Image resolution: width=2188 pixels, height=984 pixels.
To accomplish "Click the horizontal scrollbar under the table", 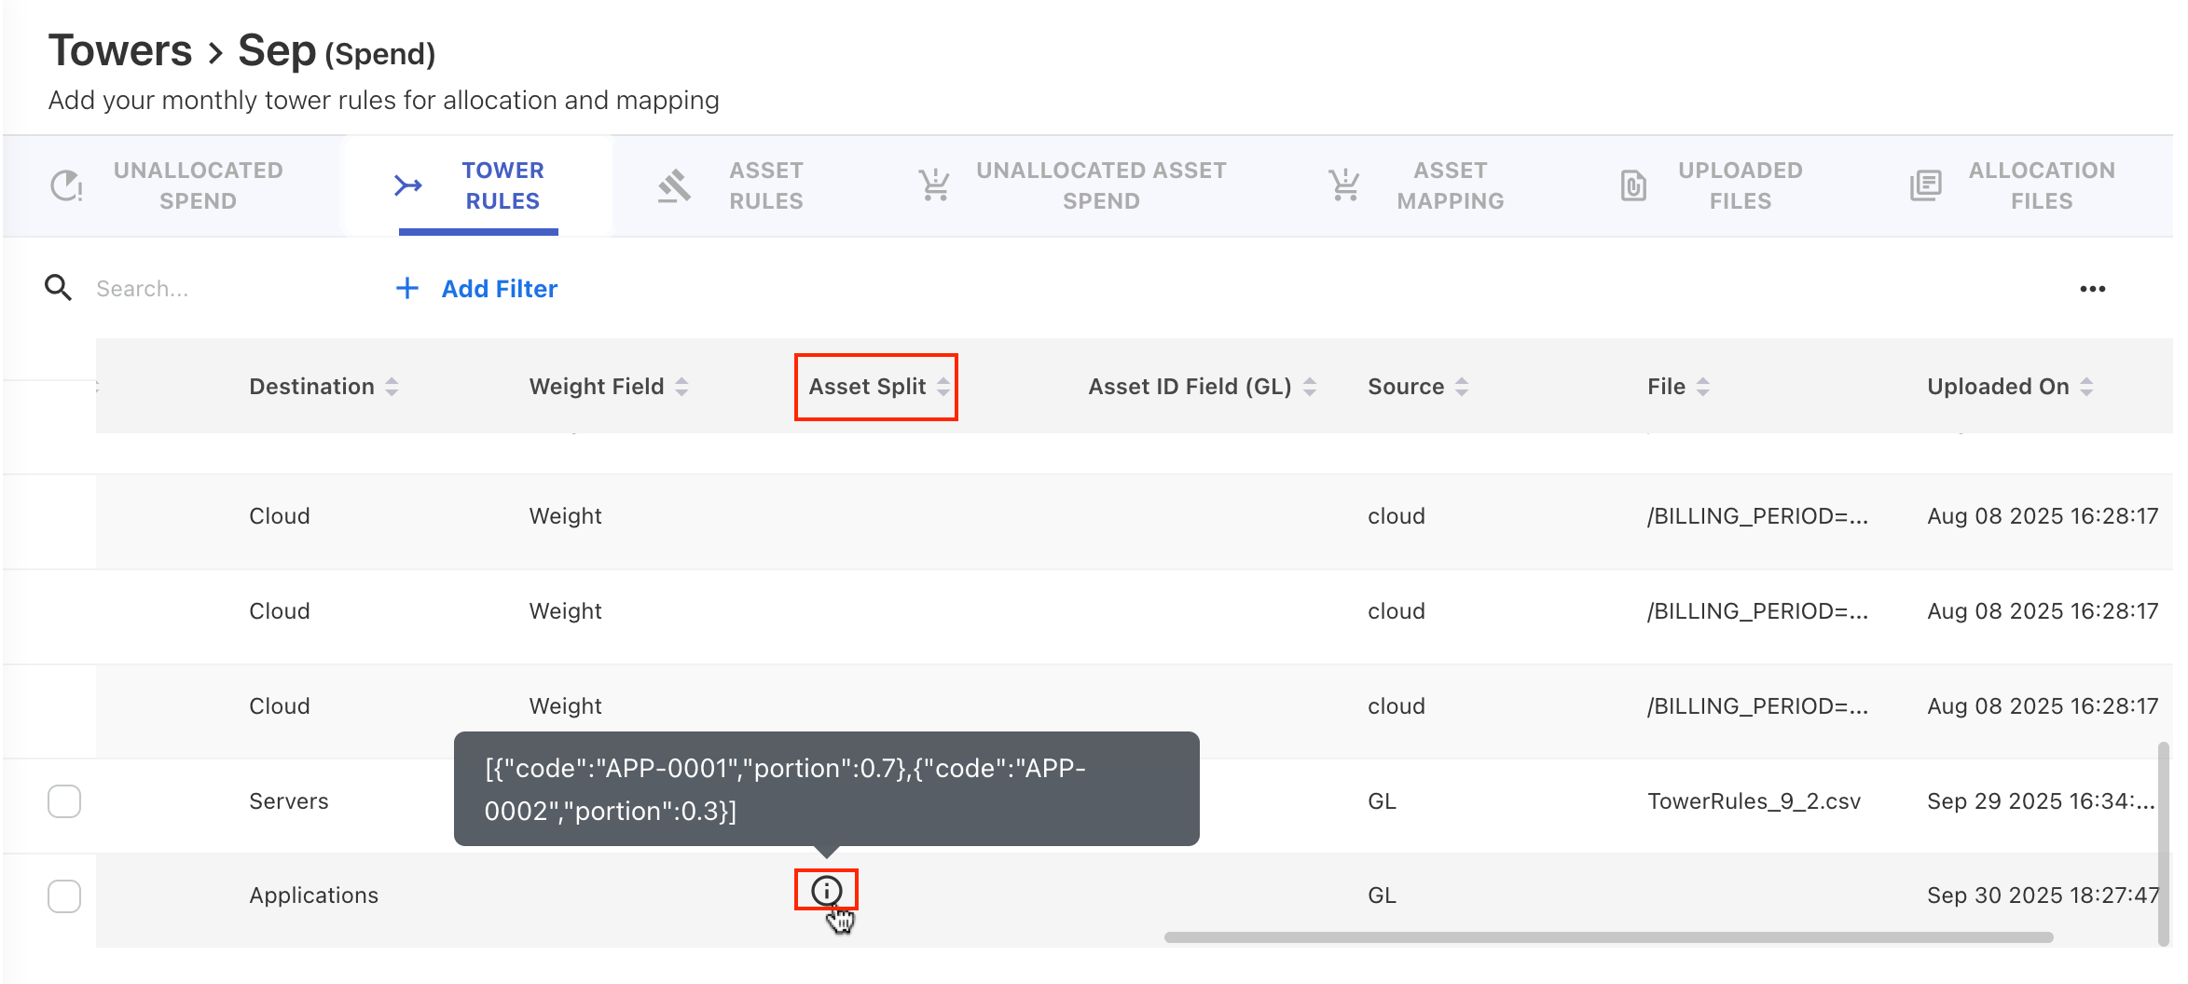I will tap(1608, 937).
